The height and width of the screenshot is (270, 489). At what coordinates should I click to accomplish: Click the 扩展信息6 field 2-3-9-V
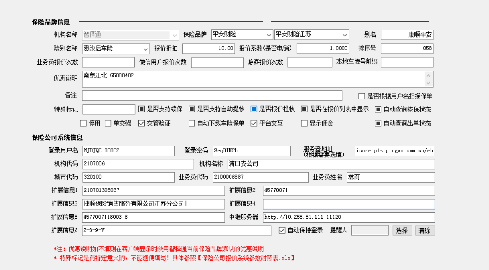pos(177,231)
